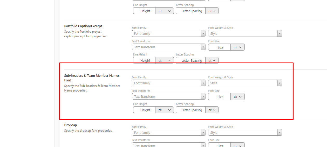
Task: Focus Portfolio Caption/Excerpt Letter Spacing input
Action: (191, 60)
